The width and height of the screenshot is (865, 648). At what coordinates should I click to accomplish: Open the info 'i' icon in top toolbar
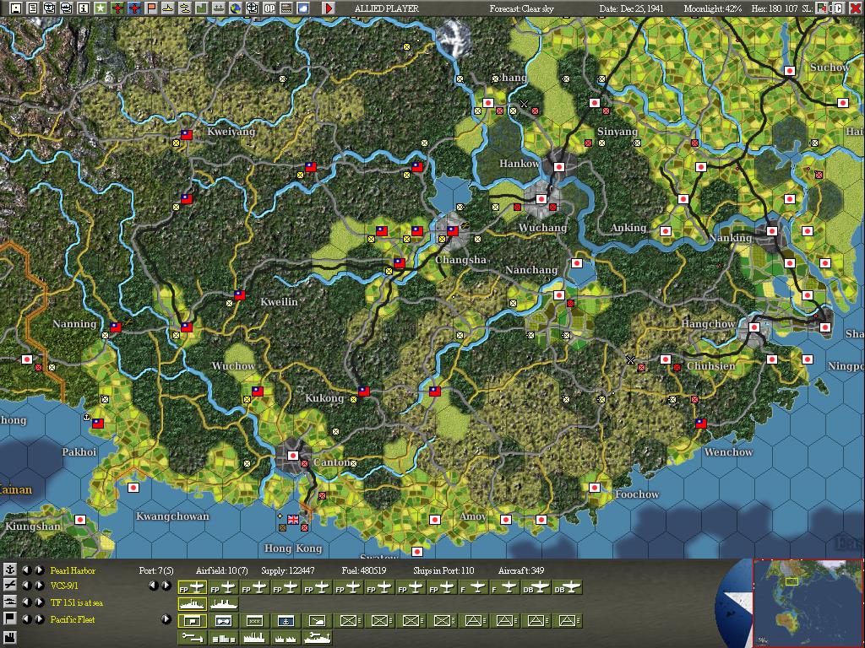click(84, 8)
